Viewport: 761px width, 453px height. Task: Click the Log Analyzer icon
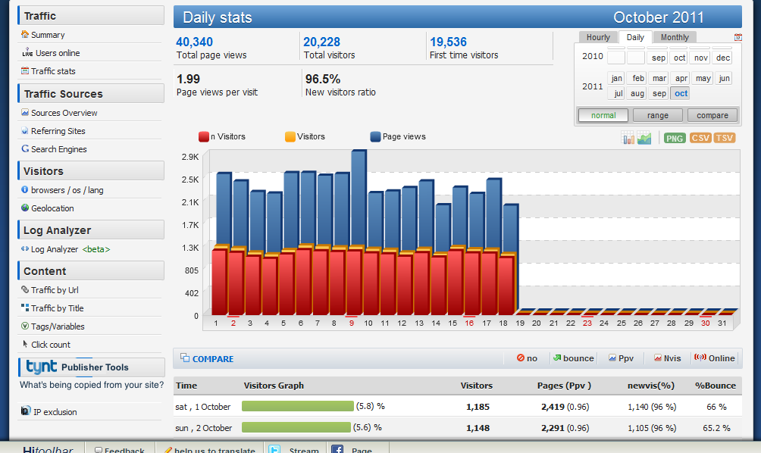tap(25, 248)
